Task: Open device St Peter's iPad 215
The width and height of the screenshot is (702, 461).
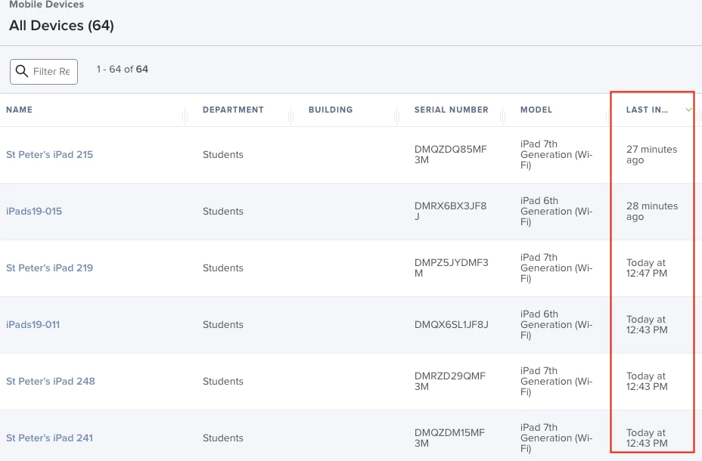Action: coord(50,155)
